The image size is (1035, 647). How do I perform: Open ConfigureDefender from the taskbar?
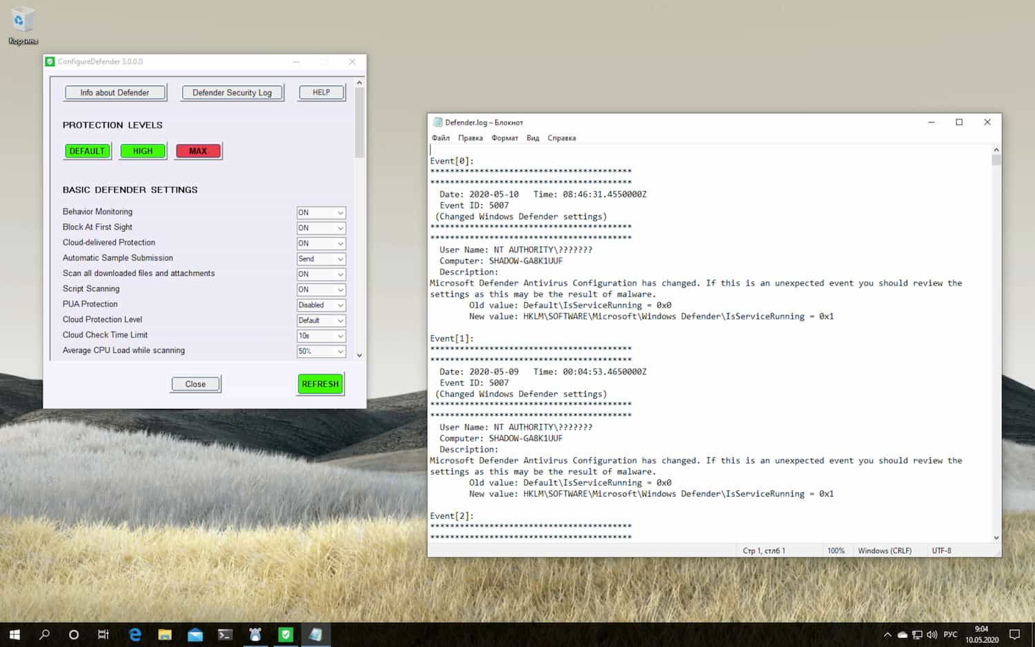(x=286, y=634)
